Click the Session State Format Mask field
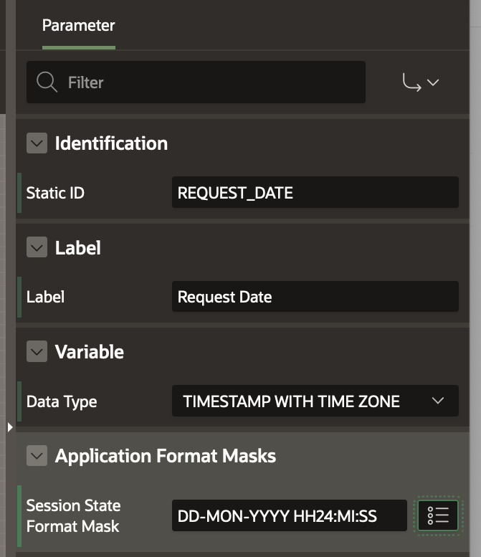This screenshot has width=481, height=557. click(x=289, y=515)
